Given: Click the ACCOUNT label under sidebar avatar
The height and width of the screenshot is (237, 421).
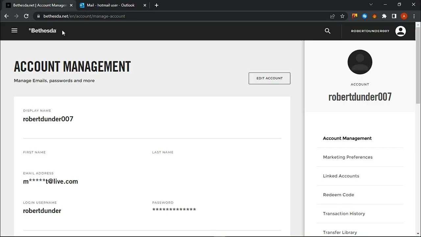Looking at the screenshot, I should click(x=360, y=85).
